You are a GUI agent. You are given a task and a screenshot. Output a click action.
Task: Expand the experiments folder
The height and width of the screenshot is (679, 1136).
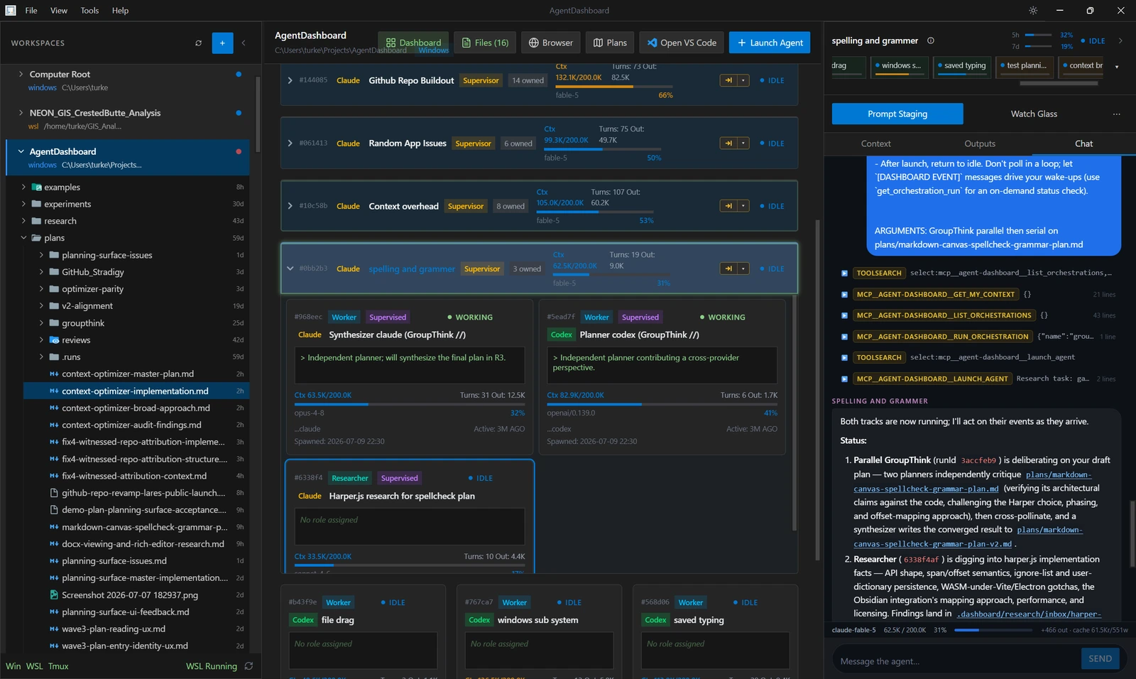[x=23, y=204]
